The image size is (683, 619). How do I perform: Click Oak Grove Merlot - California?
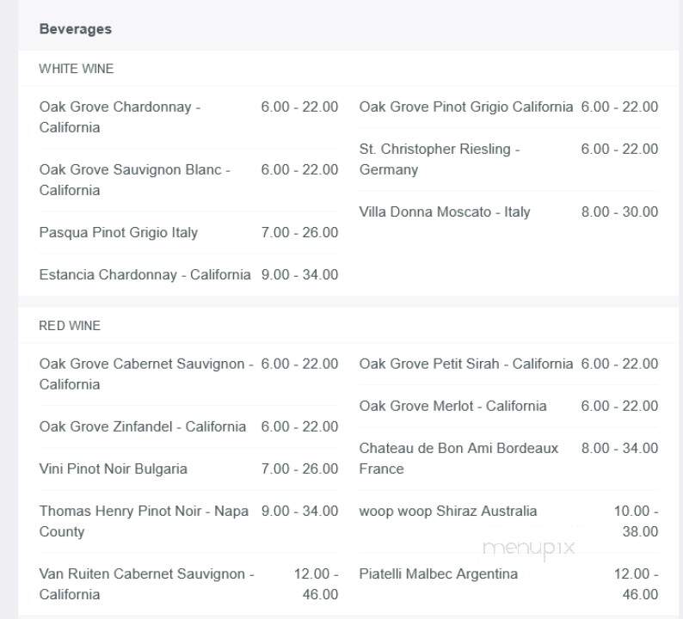(x=452, y=406)
